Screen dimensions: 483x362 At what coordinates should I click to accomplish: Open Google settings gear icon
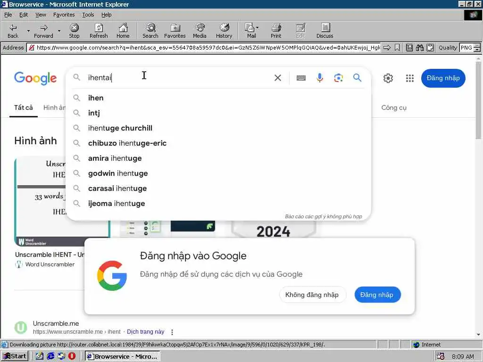[388, 78]
